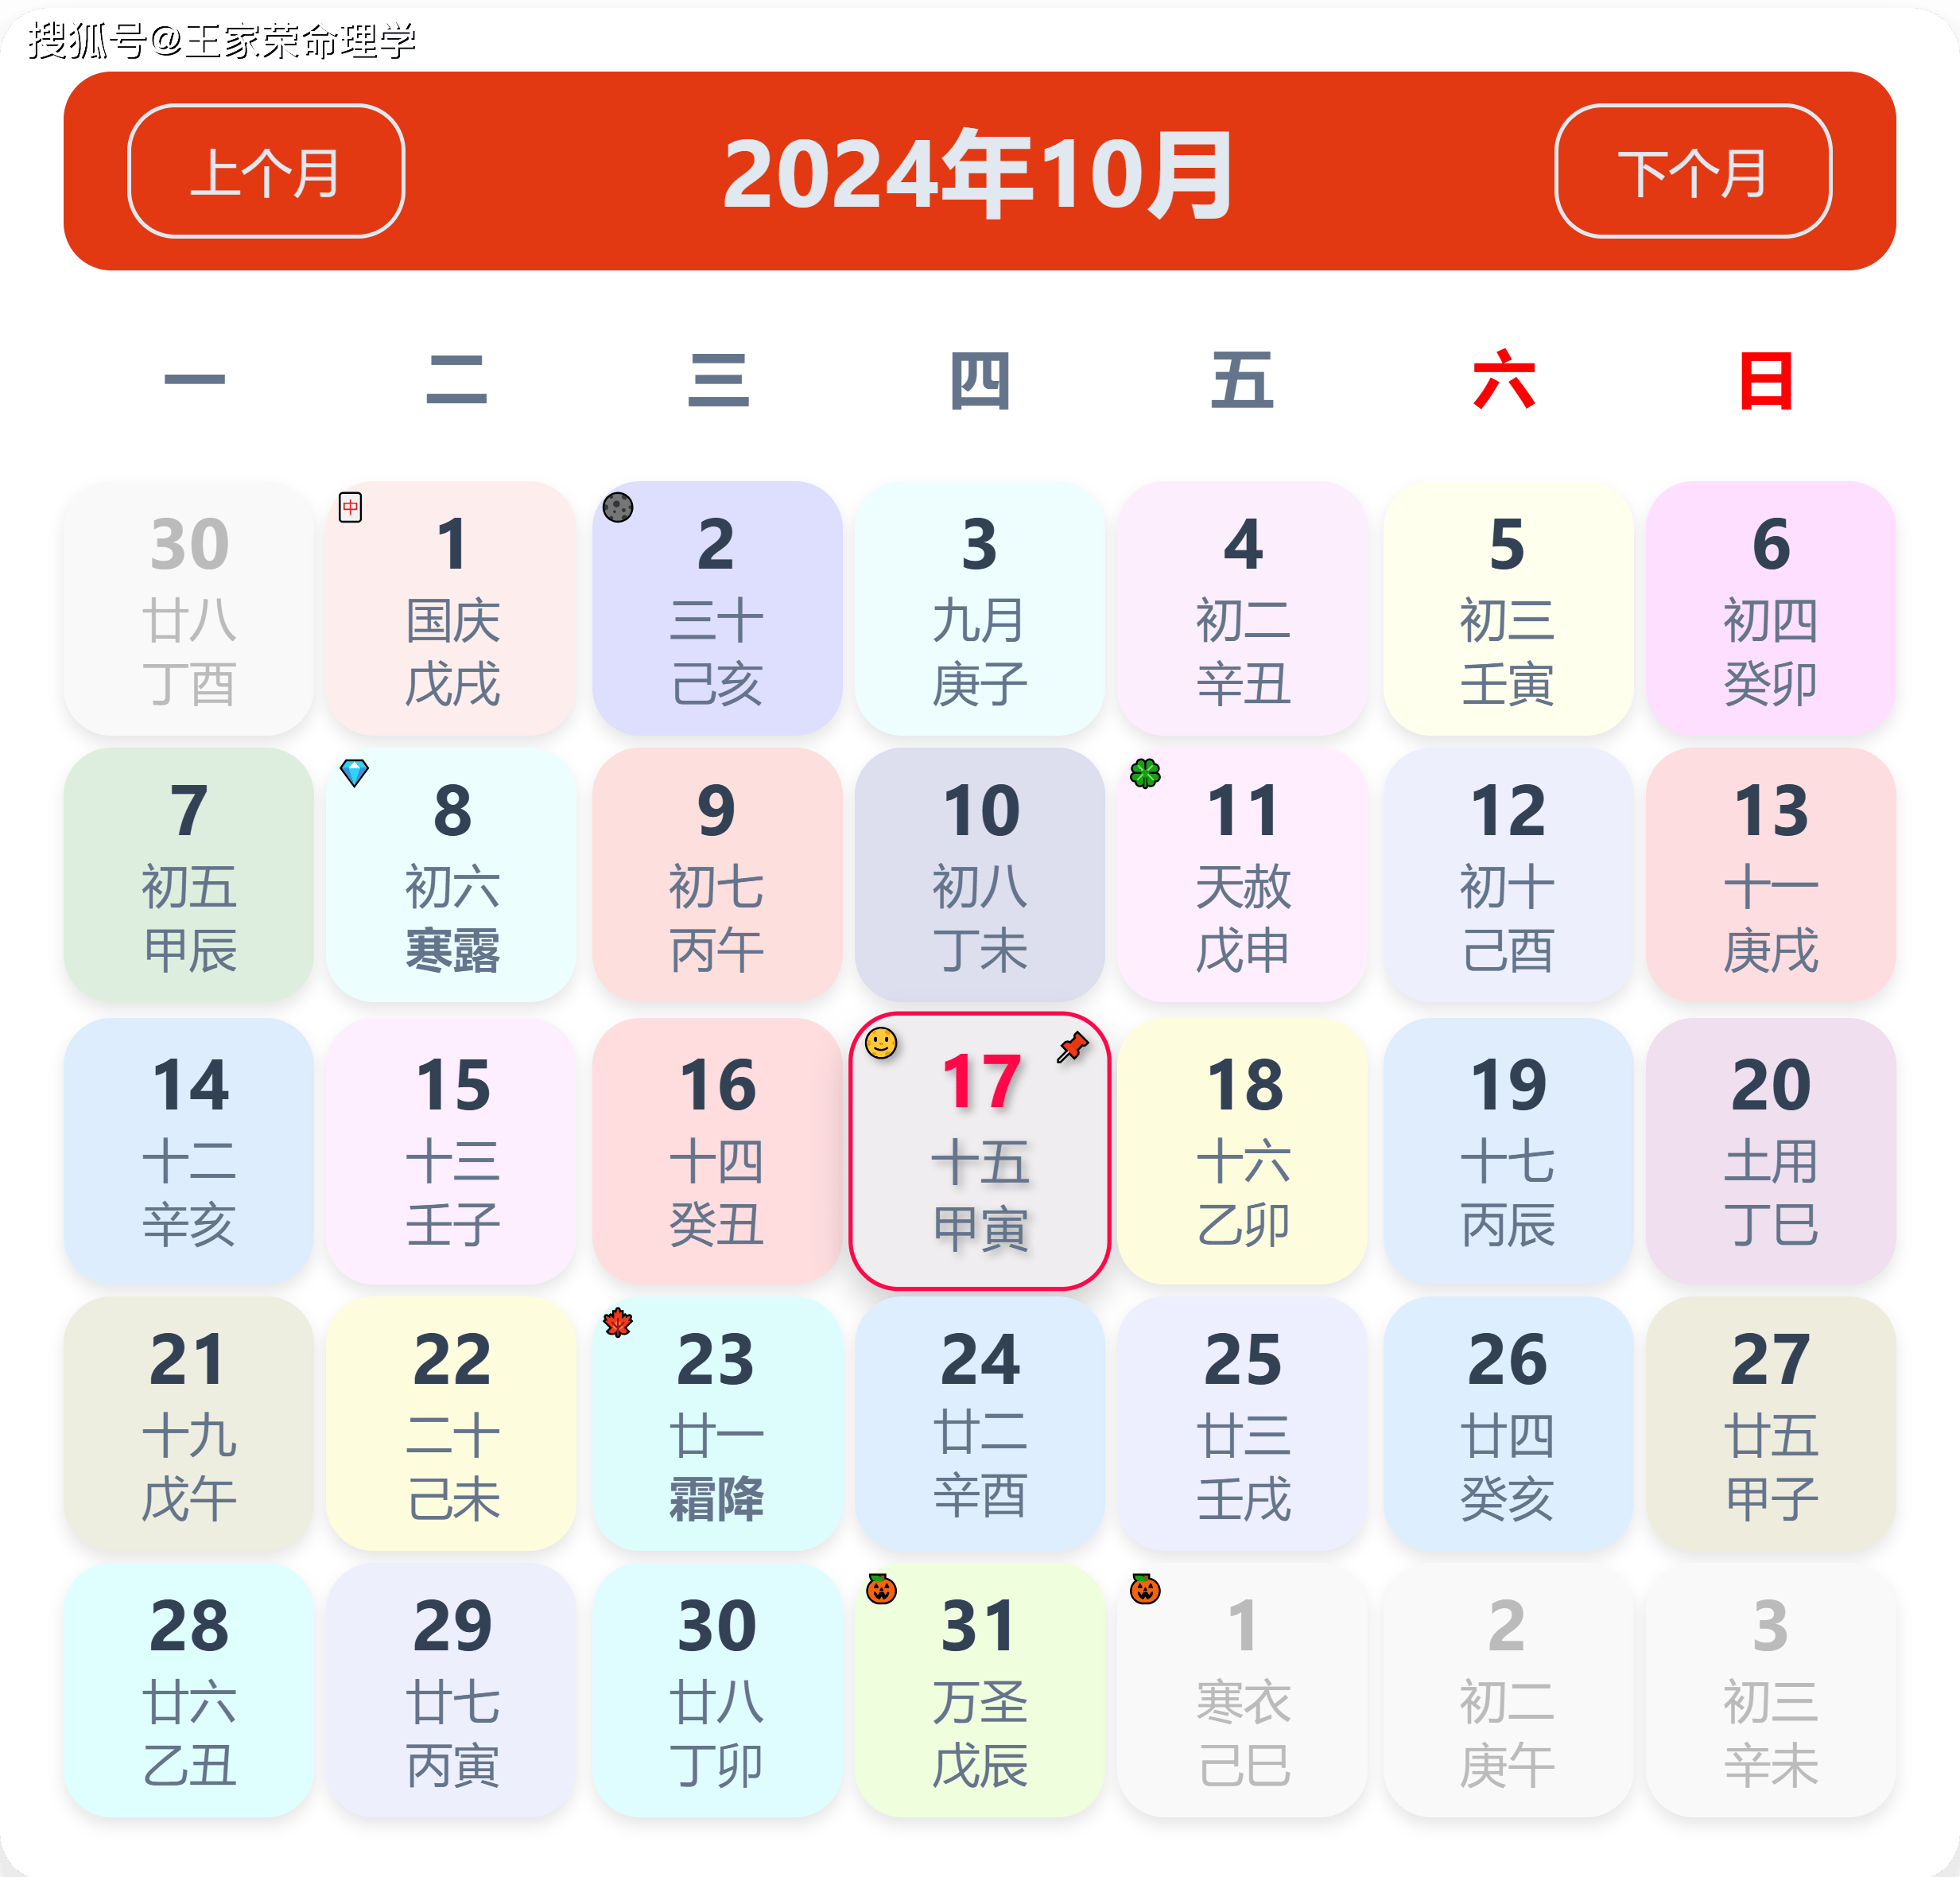Select October 6 初四 癸卯 cell
1960x1877 pixels.
(x=1771, y=609)
